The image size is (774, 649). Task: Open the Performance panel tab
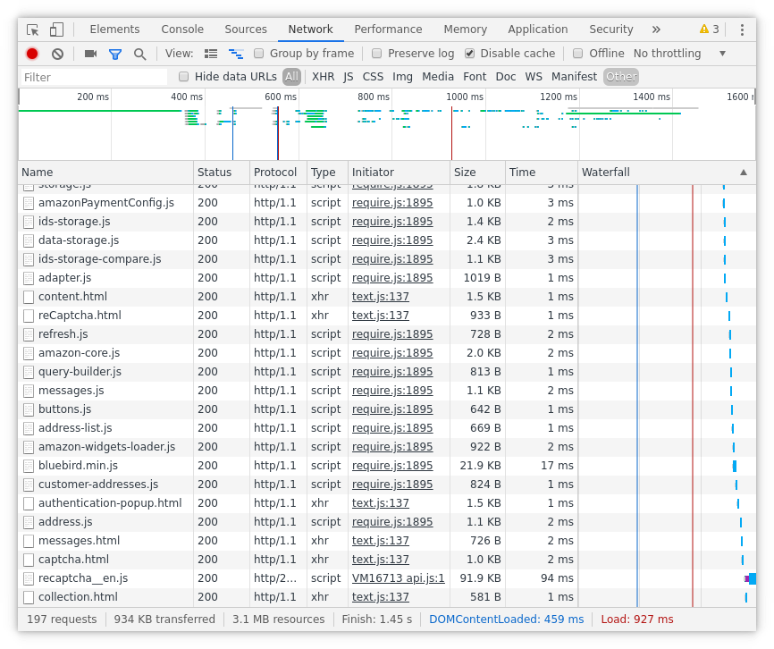point(388,29)
